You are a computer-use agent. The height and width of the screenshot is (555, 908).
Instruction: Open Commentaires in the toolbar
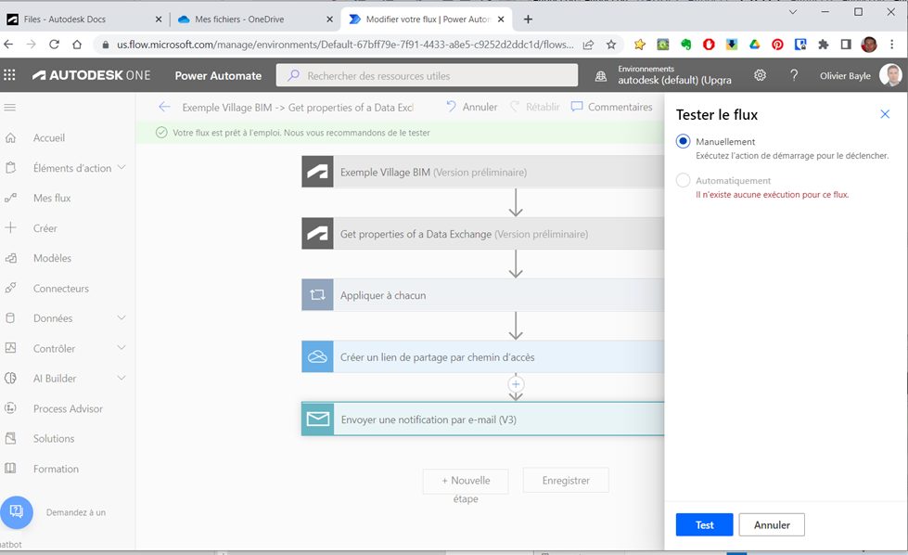pos(611,107)
